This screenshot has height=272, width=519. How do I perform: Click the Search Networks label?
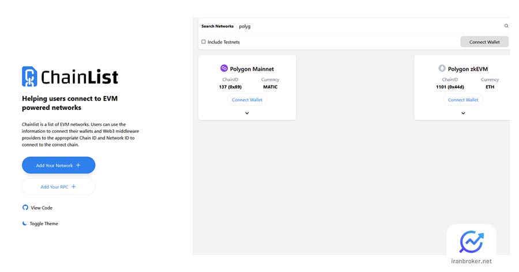(217, 26)
